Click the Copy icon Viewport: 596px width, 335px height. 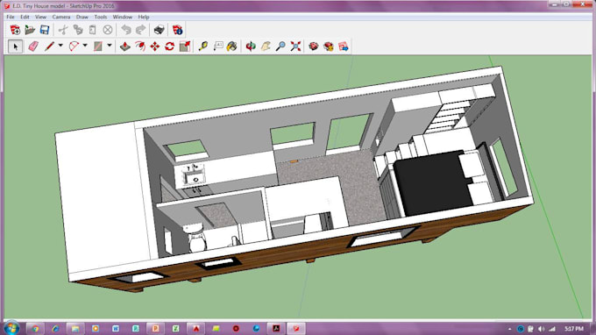tap(78, 30)
